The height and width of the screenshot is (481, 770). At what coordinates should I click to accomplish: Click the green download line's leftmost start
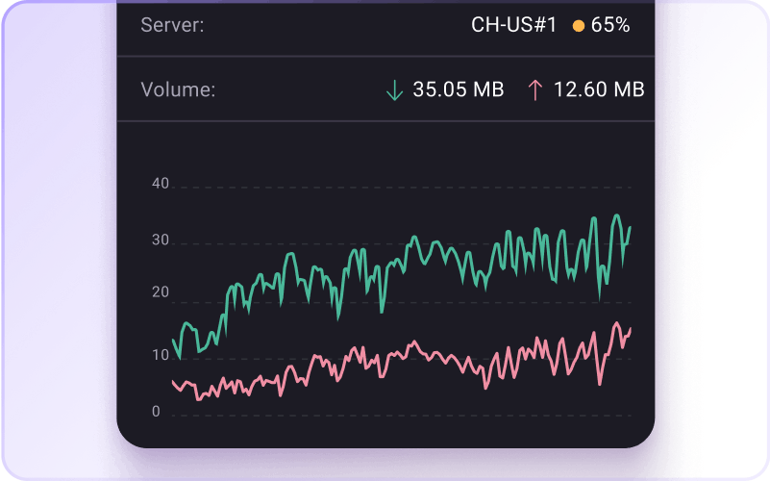click(x=173, y=340)
